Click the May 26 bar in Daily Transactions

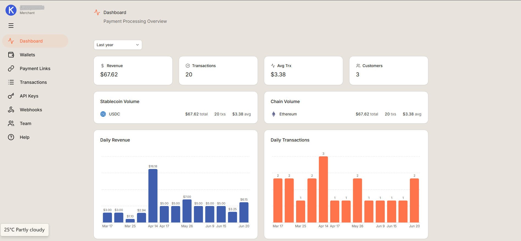(x=357, y=200)
